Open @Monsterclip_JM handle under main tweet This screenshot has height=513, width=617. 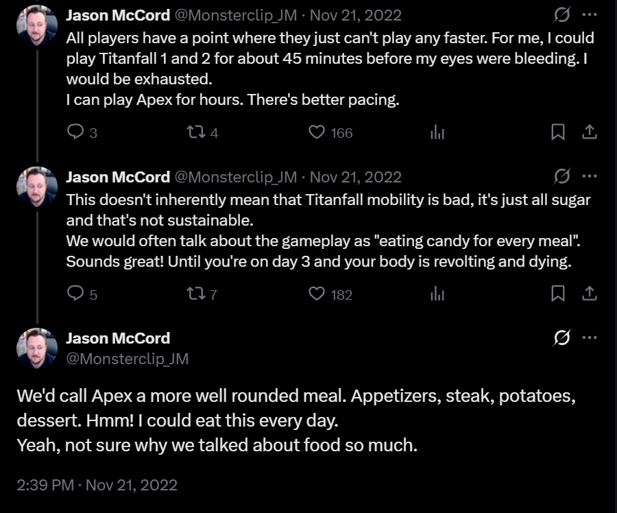(x=127, y=359)
